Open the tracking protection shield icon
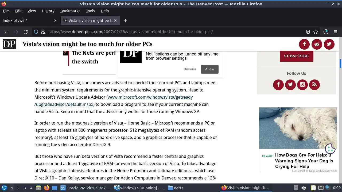Image resolution: width=342 pixels, height=192 pixels. [36, 32]
